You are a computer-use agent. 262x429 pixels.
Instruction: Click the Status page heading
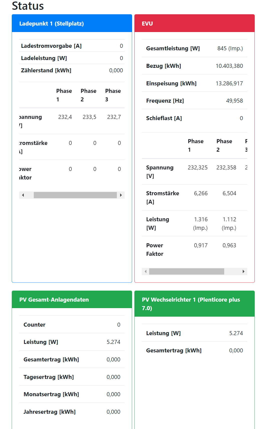click(28, 6)
